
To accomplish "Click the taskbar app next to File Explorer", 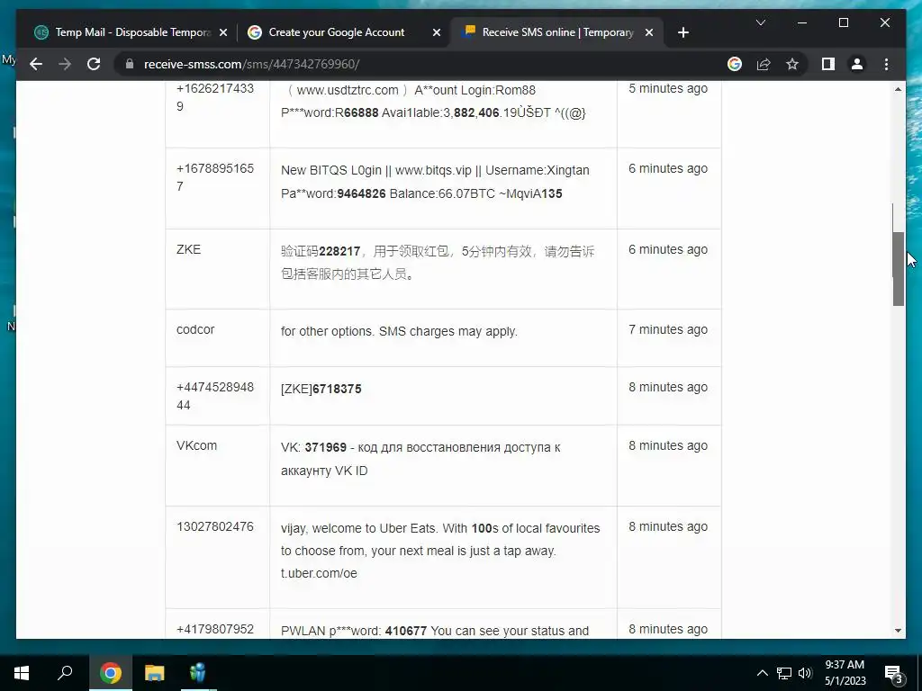I will (199, 673).
